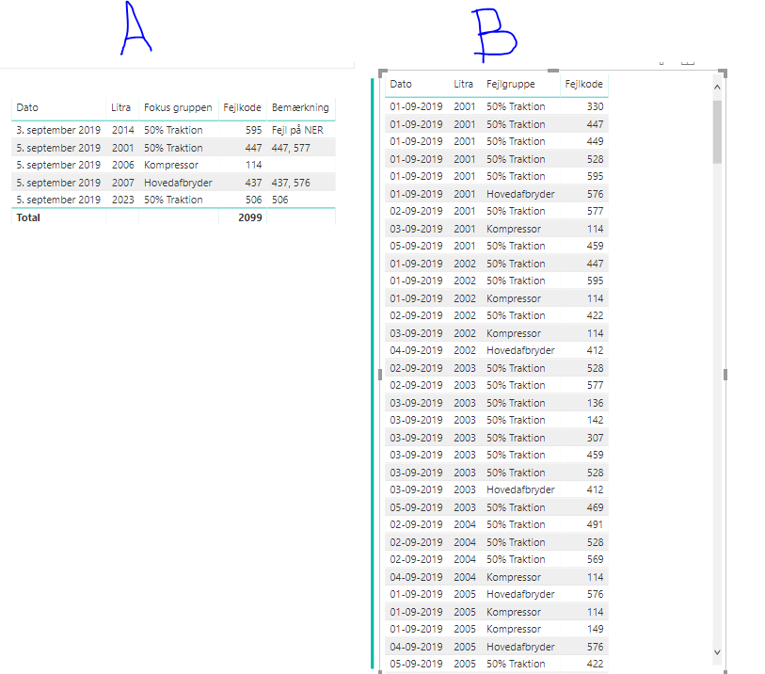Click Total label in table A

(x=28, y=217)
